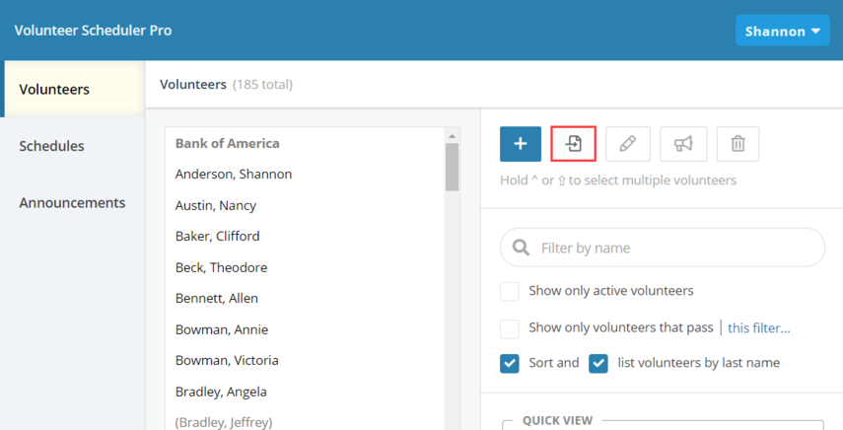Uncheck the Sort and checkbox
The width and height of the screenshot is (843, 430).
510,363
